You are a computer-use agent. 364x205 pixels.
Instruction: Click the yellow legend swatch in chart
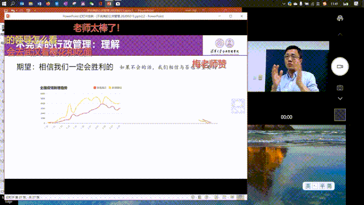[110, 88]
